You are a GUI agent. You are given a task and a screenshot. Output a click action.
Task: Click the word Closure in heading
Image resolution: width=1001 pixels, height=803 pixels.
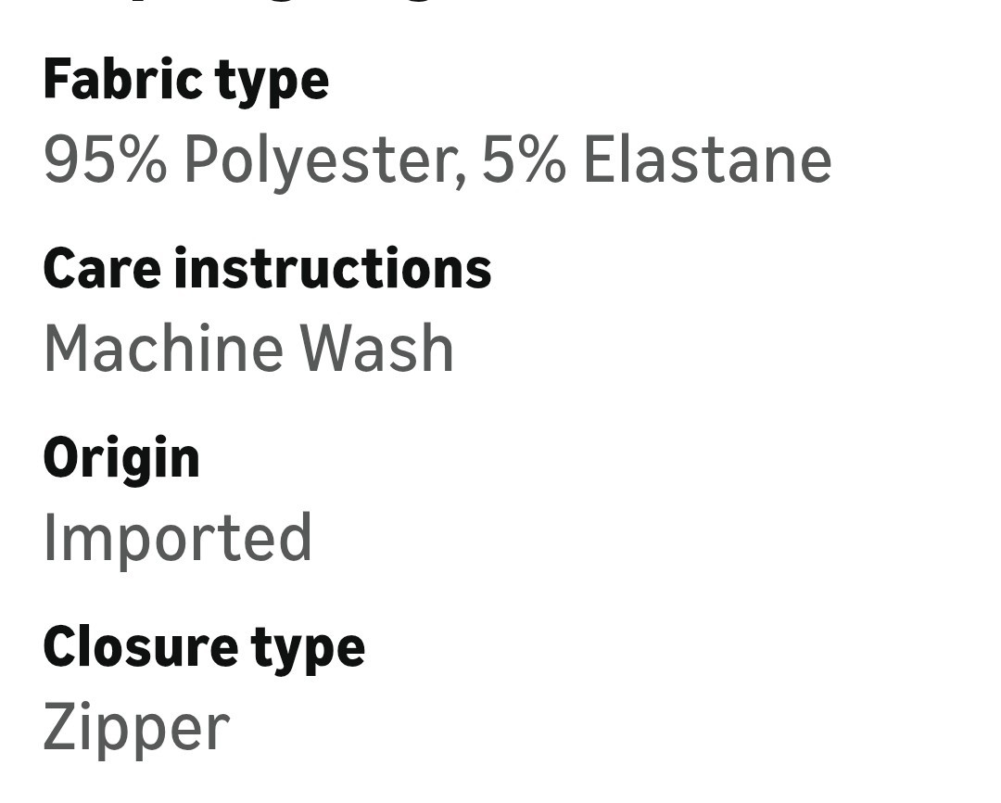click(x=140, y=646)
